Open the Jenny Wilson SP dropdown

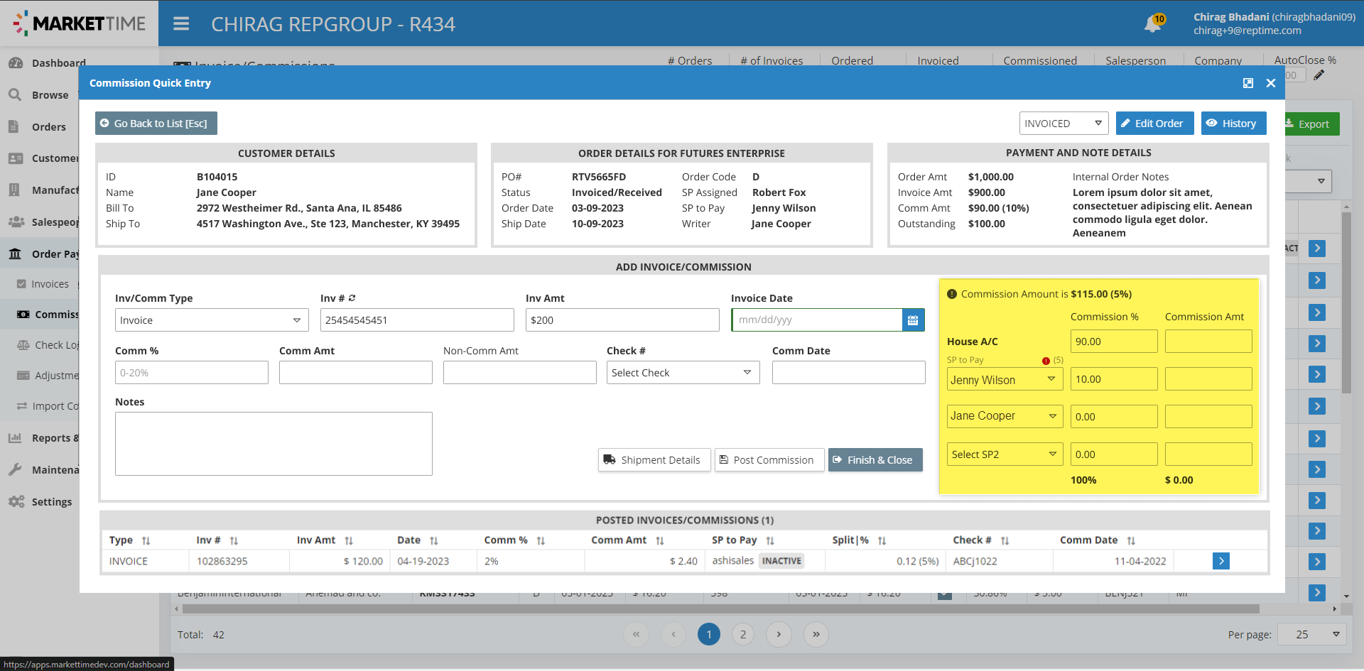[x=1004, y=380]
